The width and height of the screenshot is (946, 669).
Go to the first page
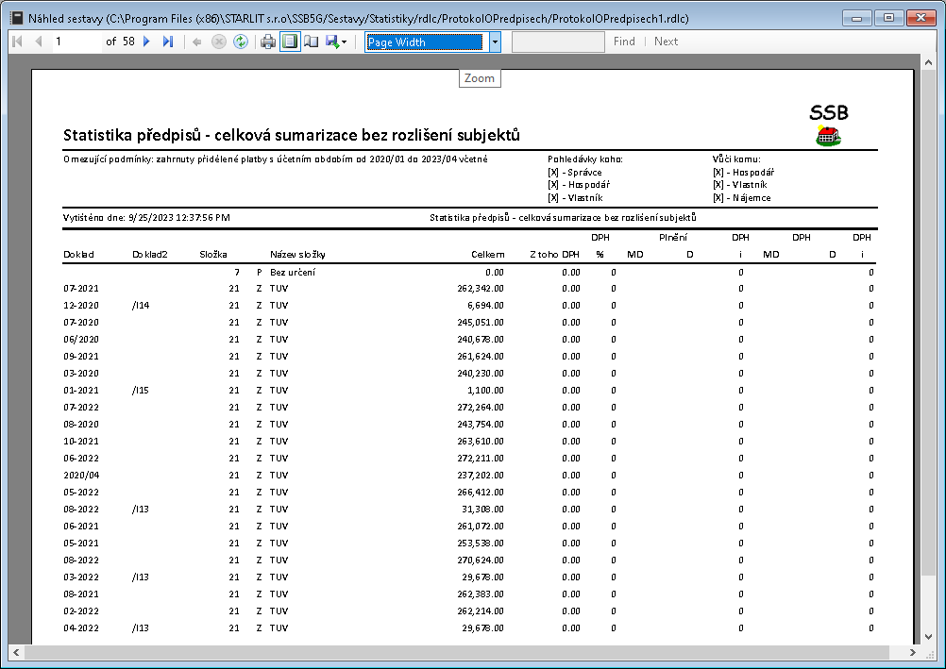tap(17, 42)
